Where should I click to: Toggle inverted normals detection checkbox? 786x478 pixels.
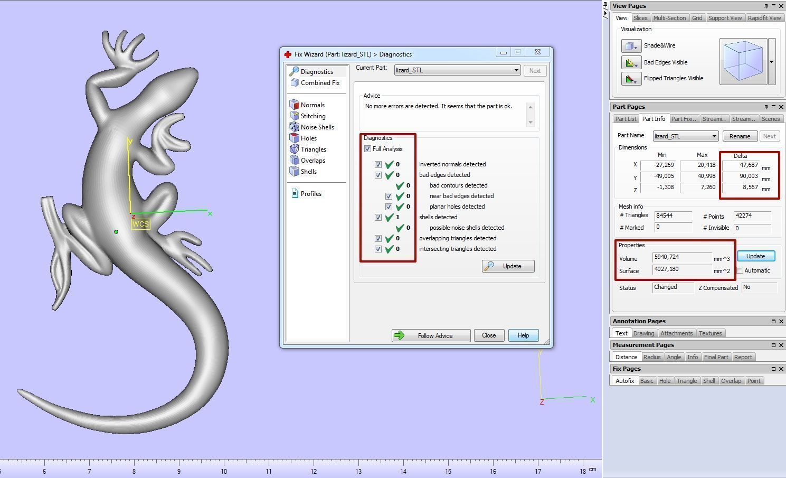click(x=378, y=164)
